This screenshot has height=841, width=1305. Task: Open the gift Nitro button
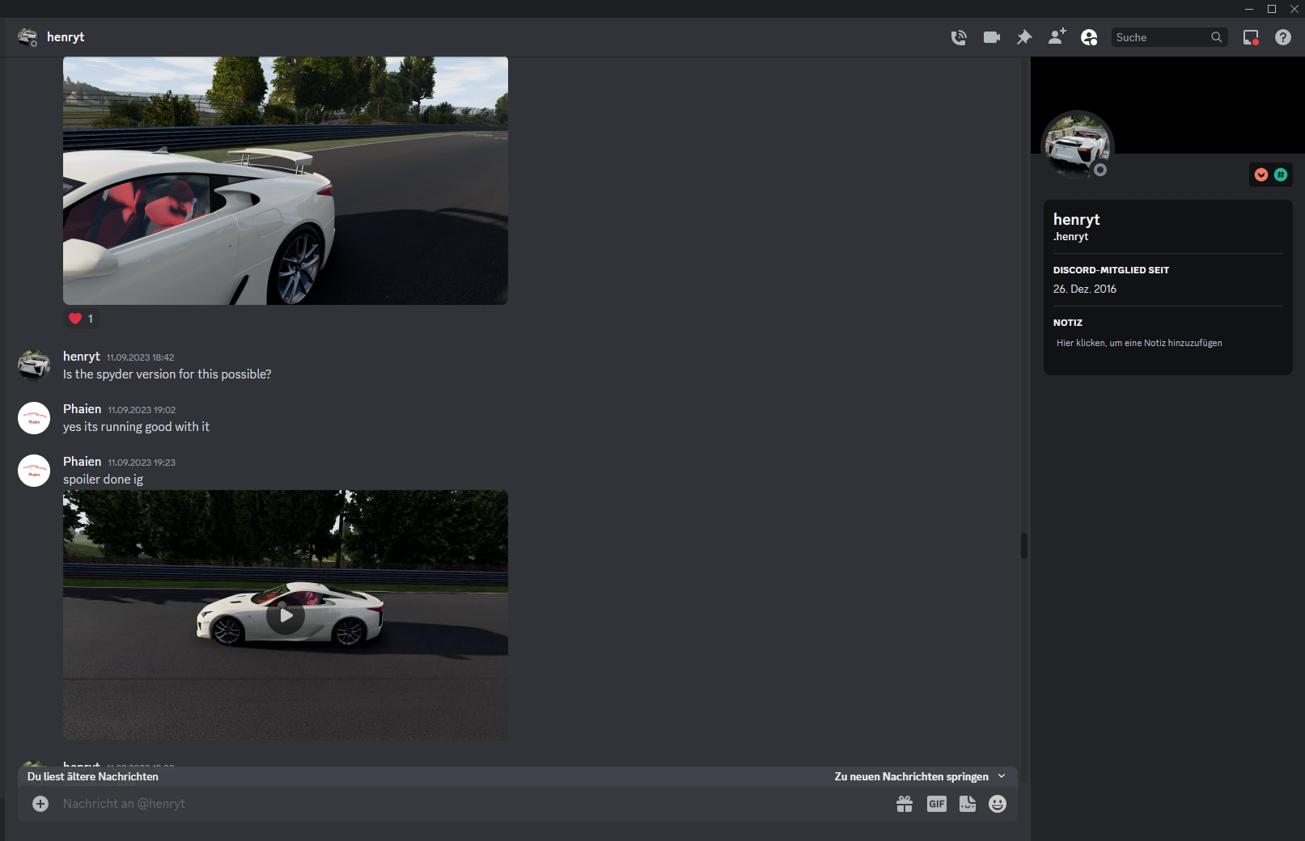pyautogui.click(x=905, y=804)
